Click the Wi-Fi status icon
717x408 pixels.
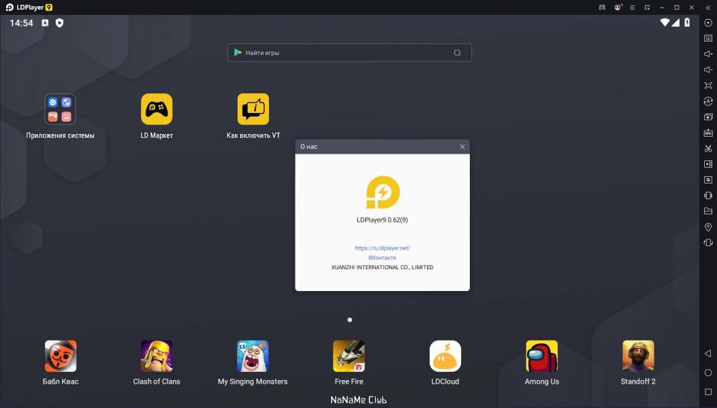pyautogui.click(x=665, y=22)
